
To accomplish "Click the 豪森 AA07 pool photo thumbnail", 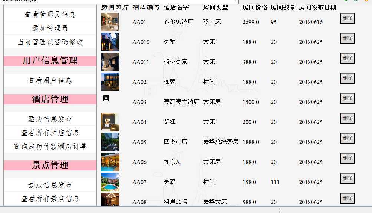I will point(110,182).
